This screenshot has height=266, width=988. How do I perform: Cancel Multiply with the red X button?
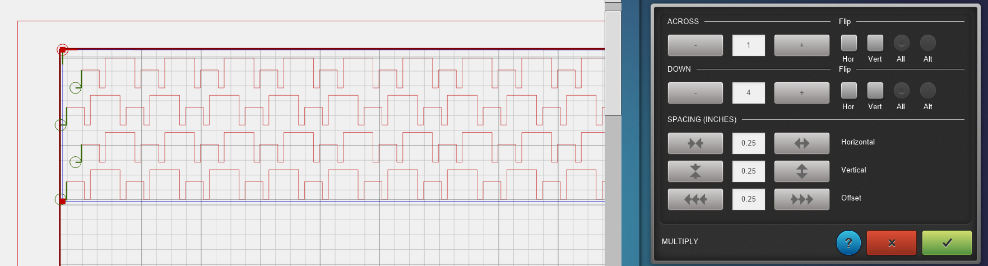point(891,243)
